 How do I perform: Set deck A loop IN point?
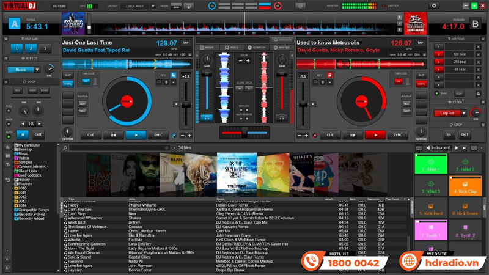coord(22,134)
